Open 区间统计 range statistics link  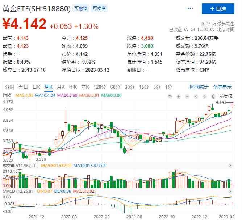coord(199,87)
